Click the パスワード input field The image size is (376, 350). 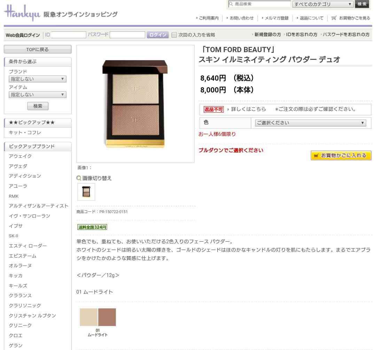click(127, 35)
